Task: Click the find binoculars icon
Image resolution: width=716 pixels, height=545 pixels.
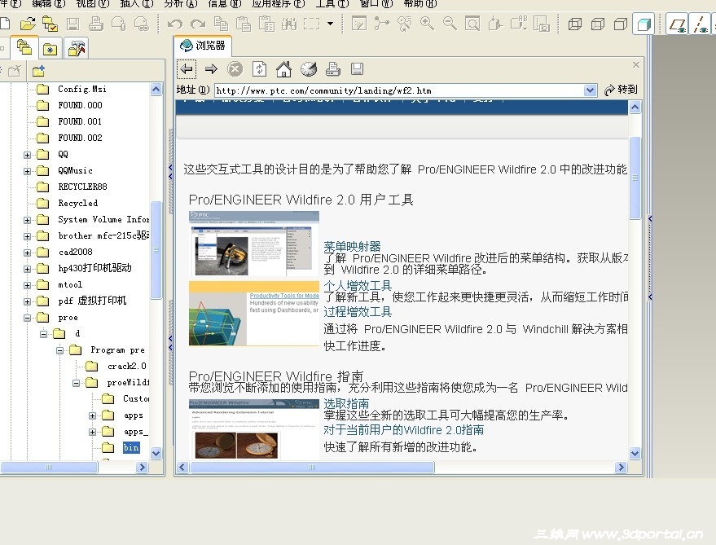Action: (289, 24)
